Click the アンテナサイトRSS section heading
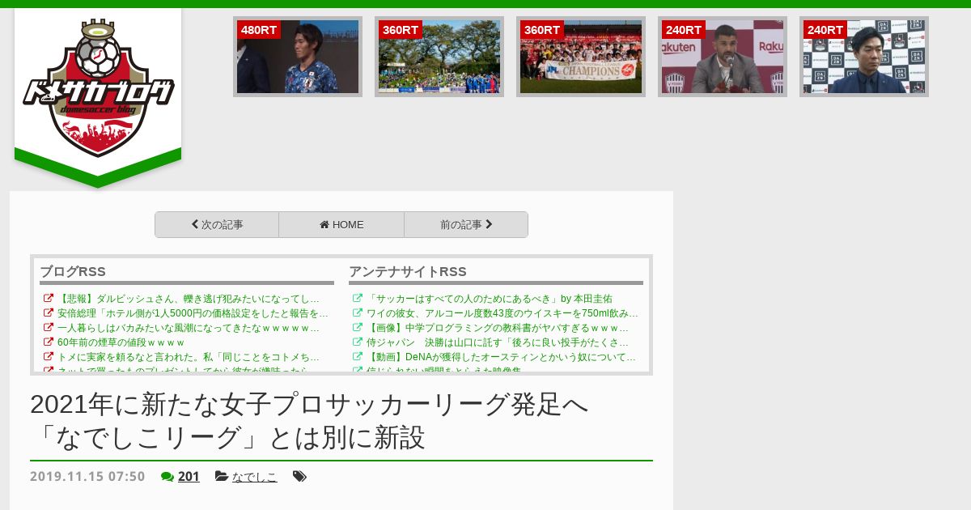Viewport: 971px width, 510px height. pyautogui.click(x=408, y=272)
